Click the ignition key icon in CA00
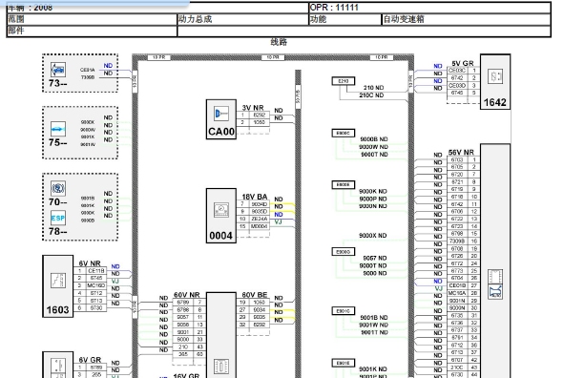The image size is (564, 378). (221, 114)
